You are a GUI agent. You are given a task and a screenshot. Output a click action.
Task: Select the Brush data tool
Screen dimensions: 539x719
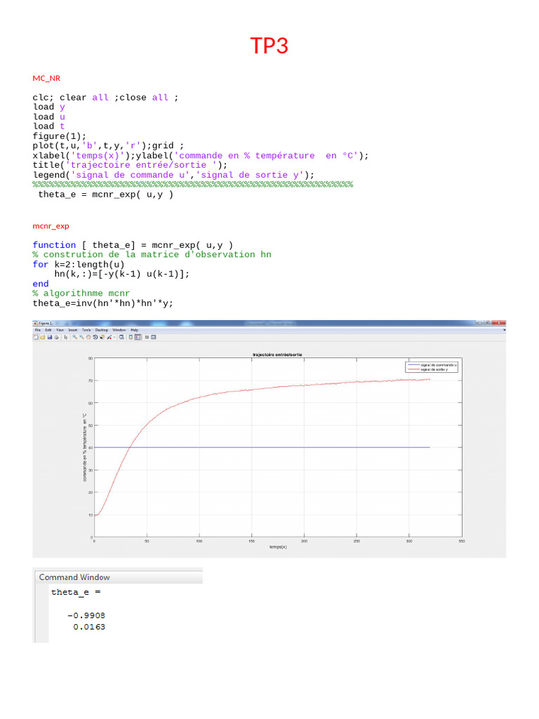click(109, 337)
